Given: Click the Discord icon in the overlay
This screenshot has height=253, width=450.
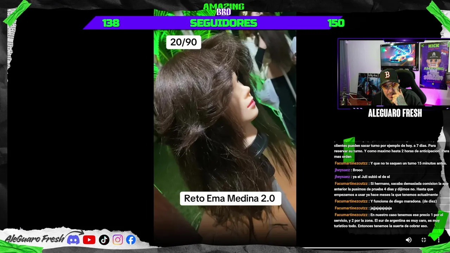Looking at the screenshot, I should [x=73, y=240].
